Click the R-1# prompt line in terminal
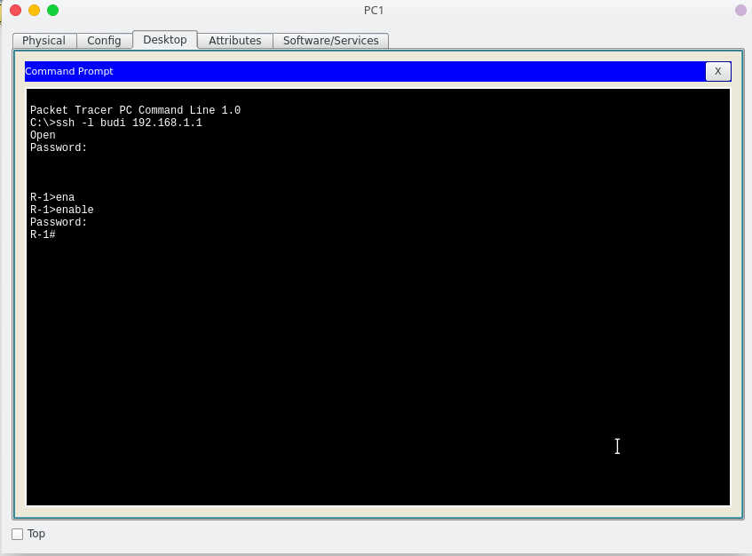 click(x=43, y=234)
